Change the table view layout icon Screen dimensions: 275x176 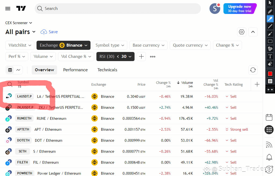(x=10, y=70)
